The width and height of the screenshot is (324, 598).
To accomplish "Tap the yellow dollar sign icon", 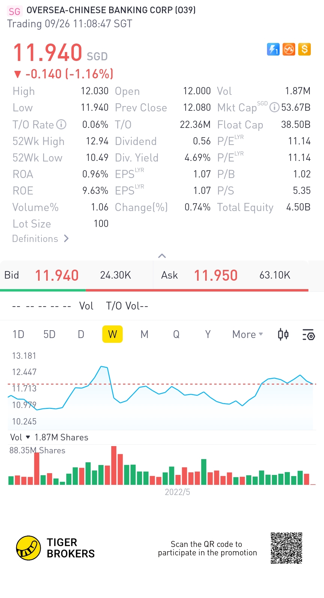I will tap(304, 50).
